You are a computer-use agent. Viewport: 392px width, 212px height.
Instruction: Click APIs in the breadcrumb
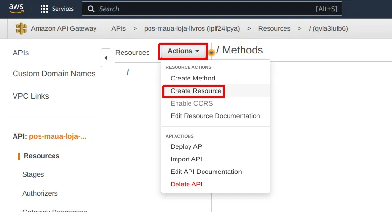(119, 29)
